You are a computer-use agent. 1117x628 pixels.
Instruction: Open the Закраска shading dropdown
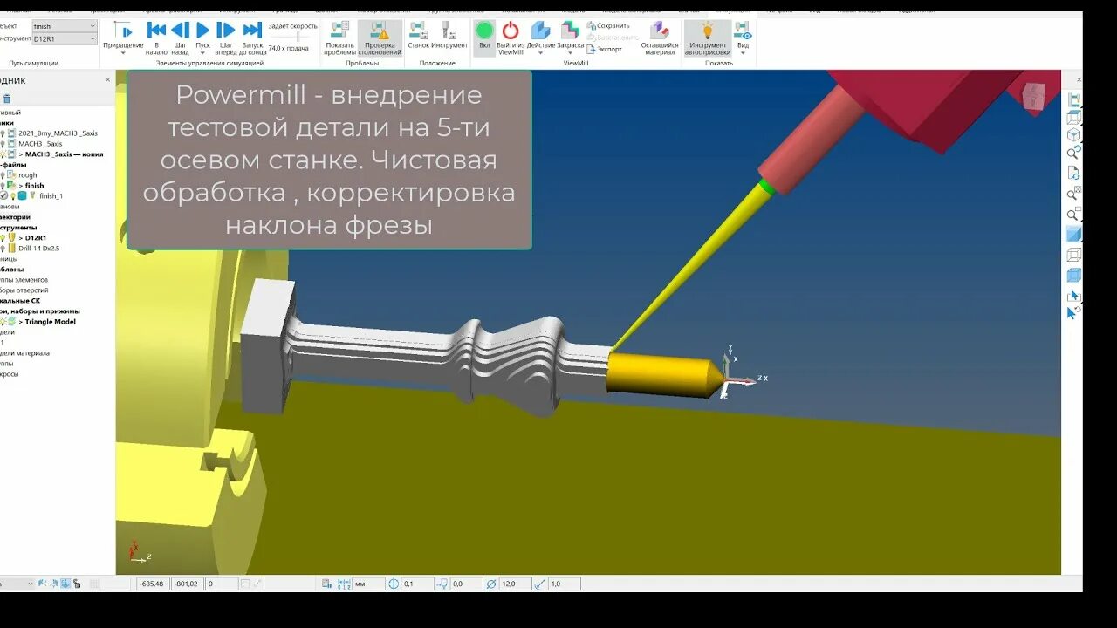(571, 38)
